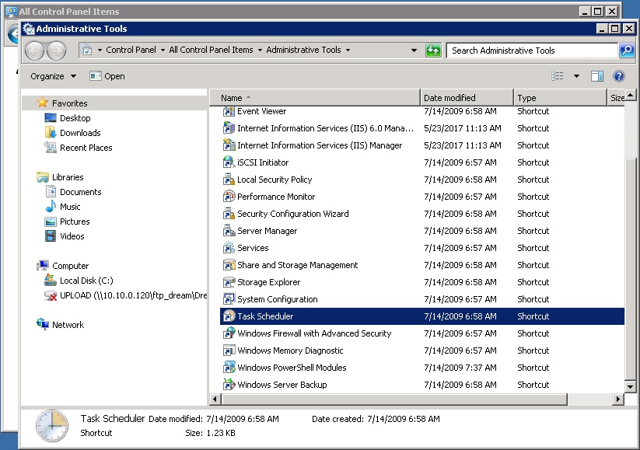640x450 pixels.
Task: Sort by the Date modified column header
Action: click(x=467, y=98)
